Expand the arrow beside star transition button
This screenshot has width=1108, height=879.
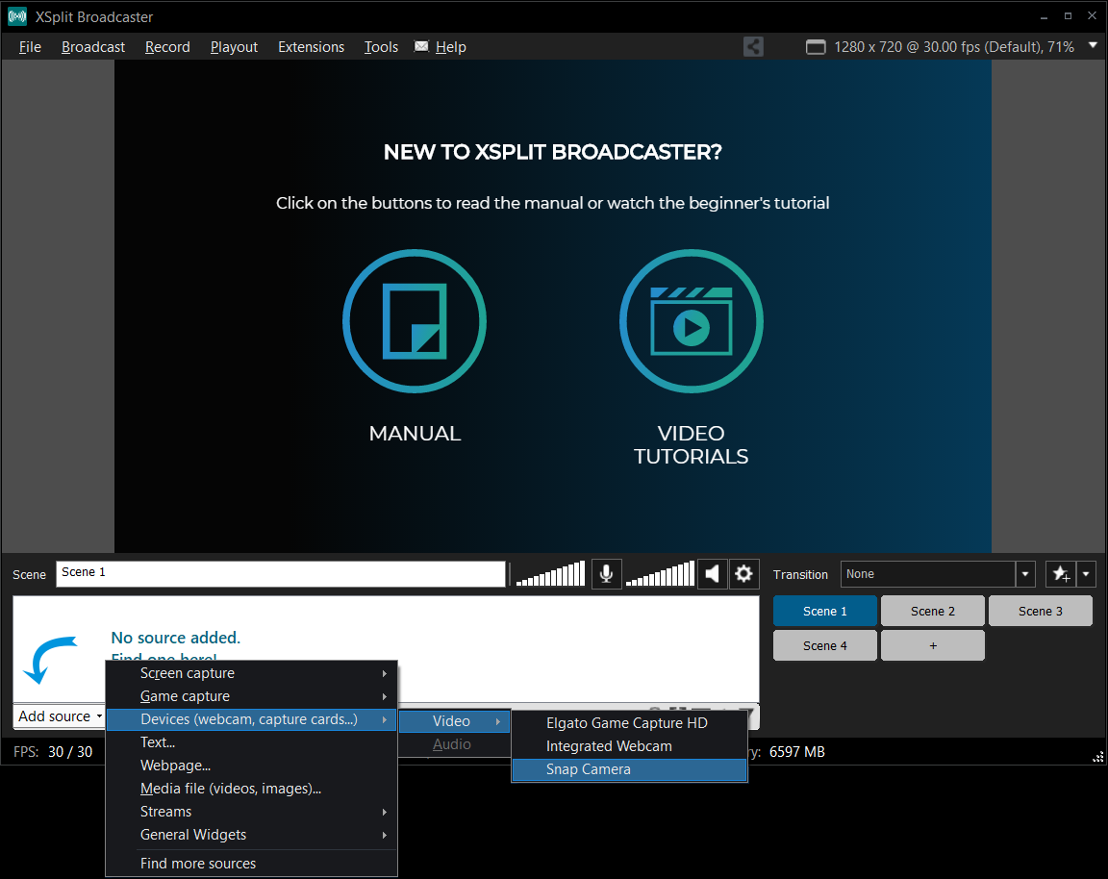[1086, 574]
